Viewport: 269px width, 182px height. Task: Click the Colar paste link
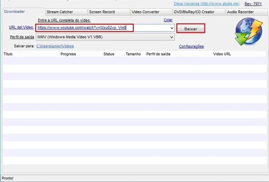click(168, 20)
